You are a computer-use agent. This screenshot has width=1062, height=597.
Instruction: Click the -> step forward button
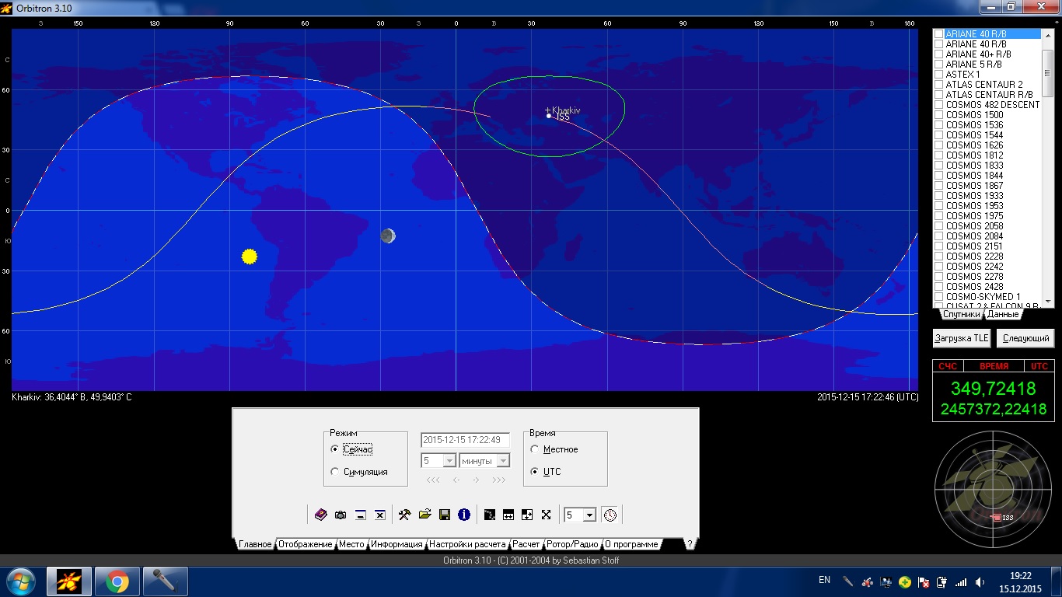point(476,480)
